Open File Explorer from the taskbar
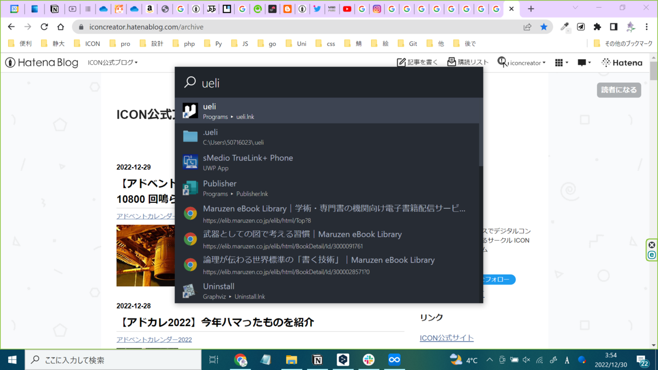Viewport: 658px width, 370px height. (x=292, y=360)
